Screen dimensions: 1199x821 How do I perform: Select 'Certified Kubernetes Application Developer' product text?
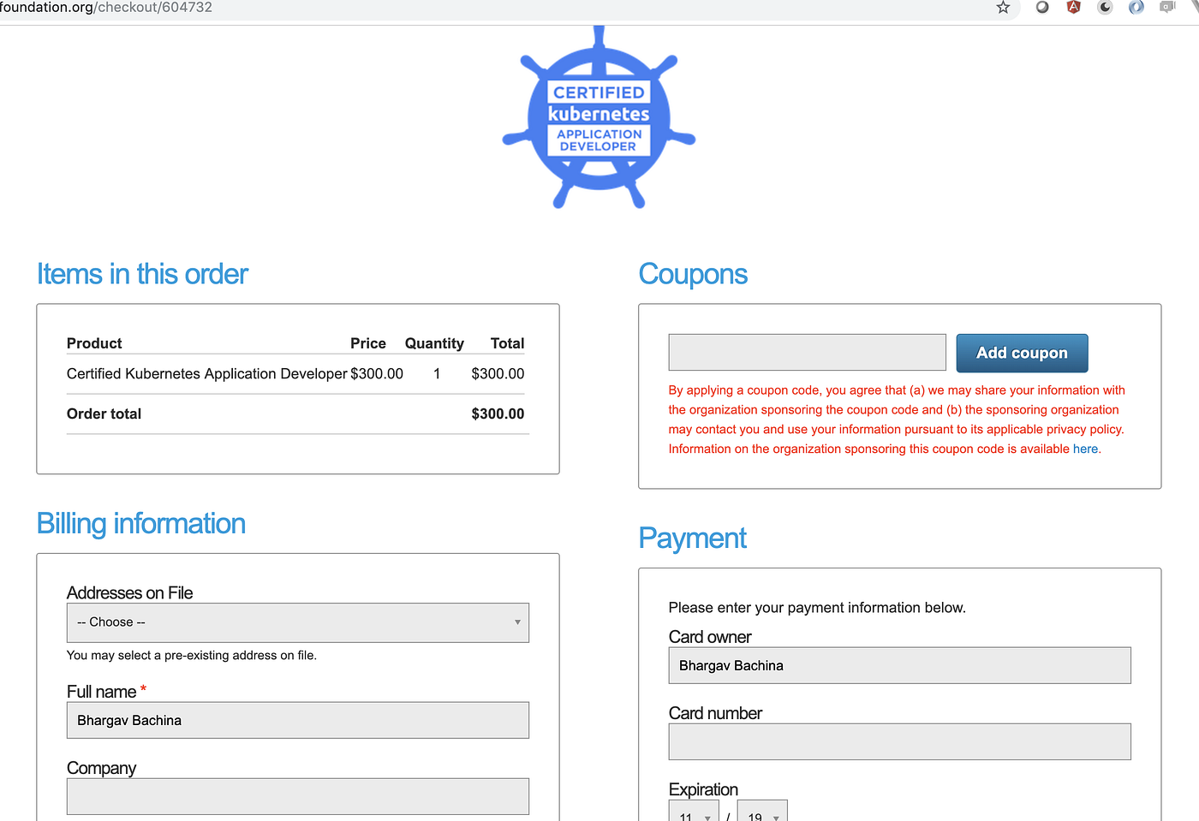click(x=206, y=373)
